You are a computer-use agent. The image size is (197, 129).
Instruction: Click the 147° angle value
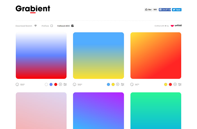(137, 84)
